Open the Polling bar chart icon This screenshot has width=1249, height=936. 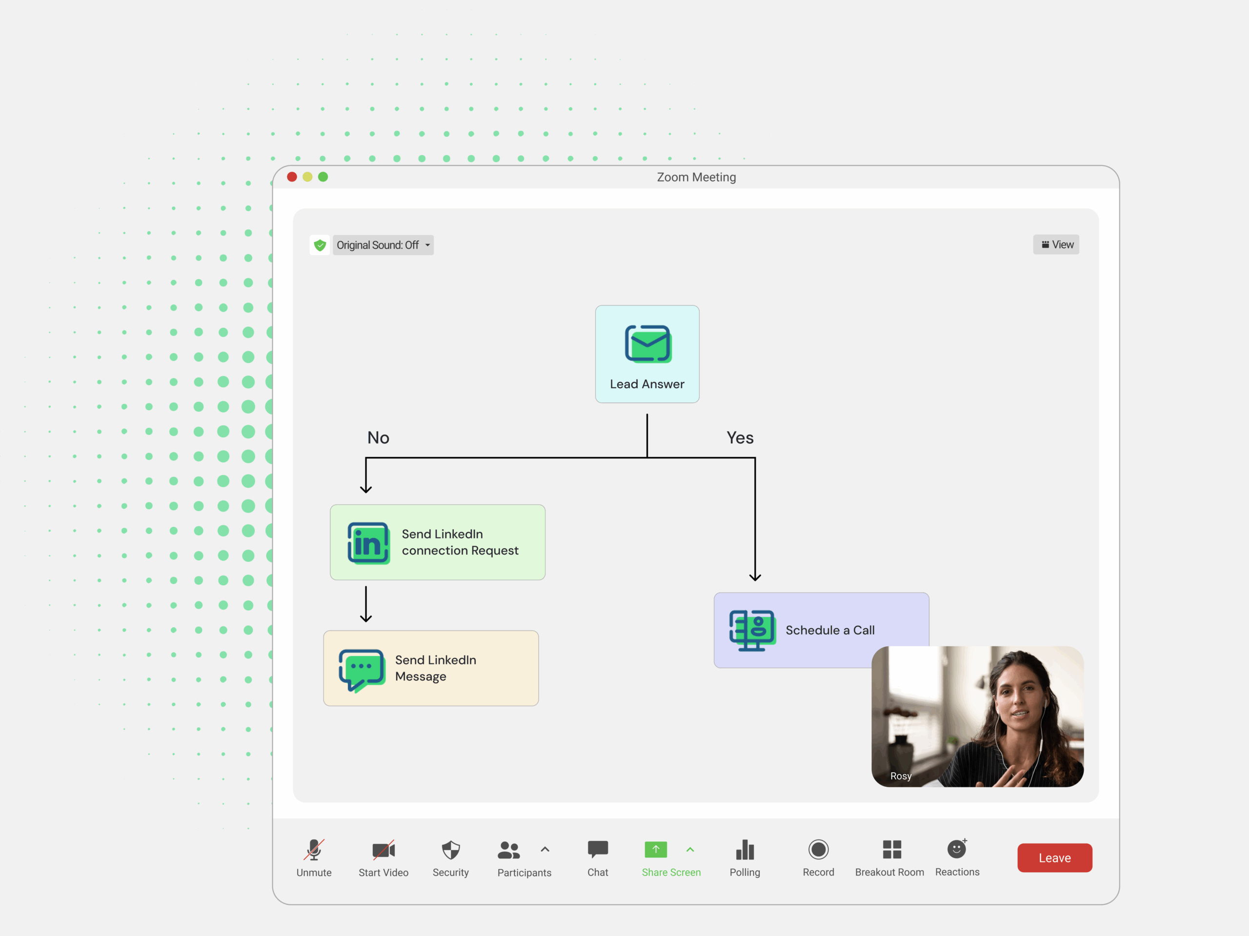click(745, 850)
